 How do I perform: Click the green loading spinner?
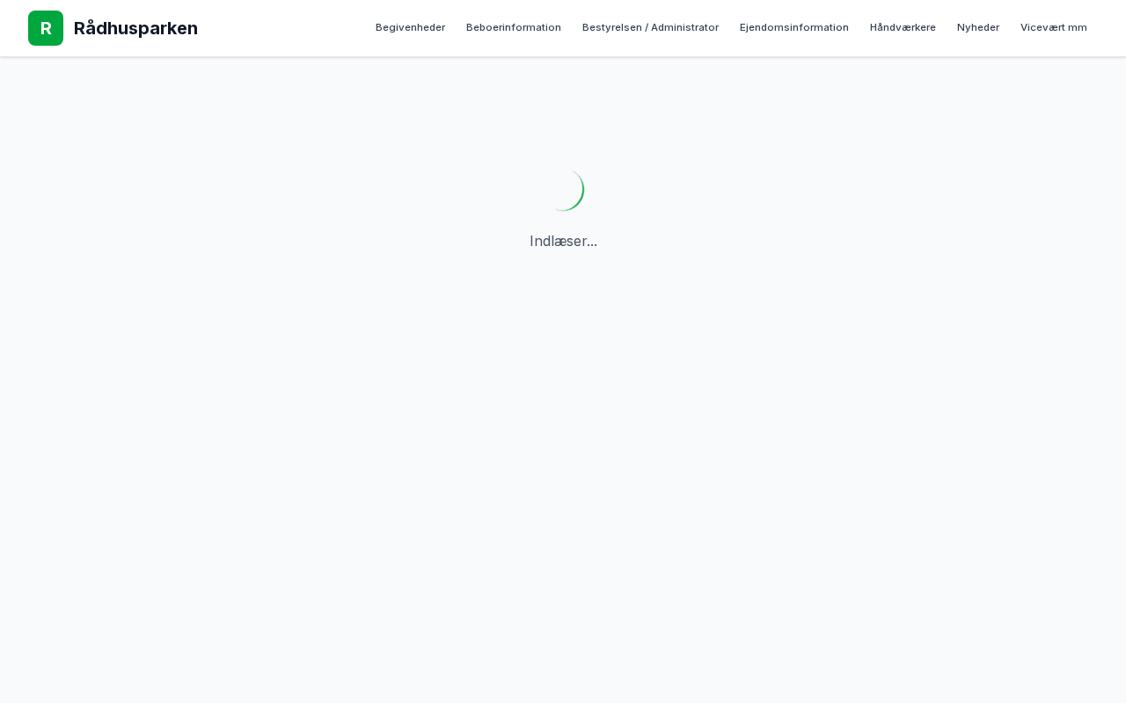[563, 190]
